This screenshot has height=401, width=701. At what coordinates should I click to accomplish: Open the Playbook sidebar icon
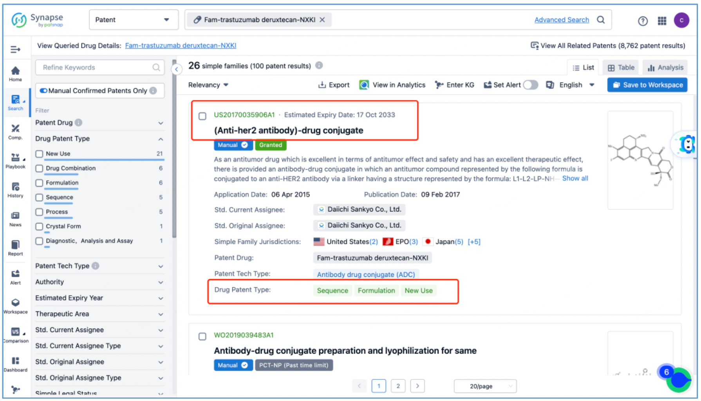pyautogui.click(x=15, y=161)
